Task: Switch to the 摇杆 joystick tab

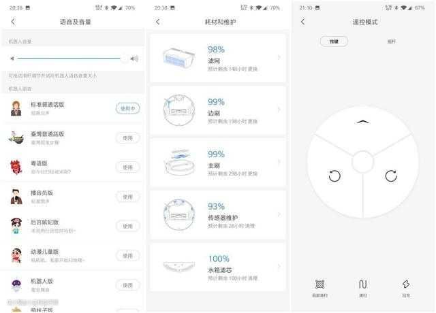Action: 391,42
